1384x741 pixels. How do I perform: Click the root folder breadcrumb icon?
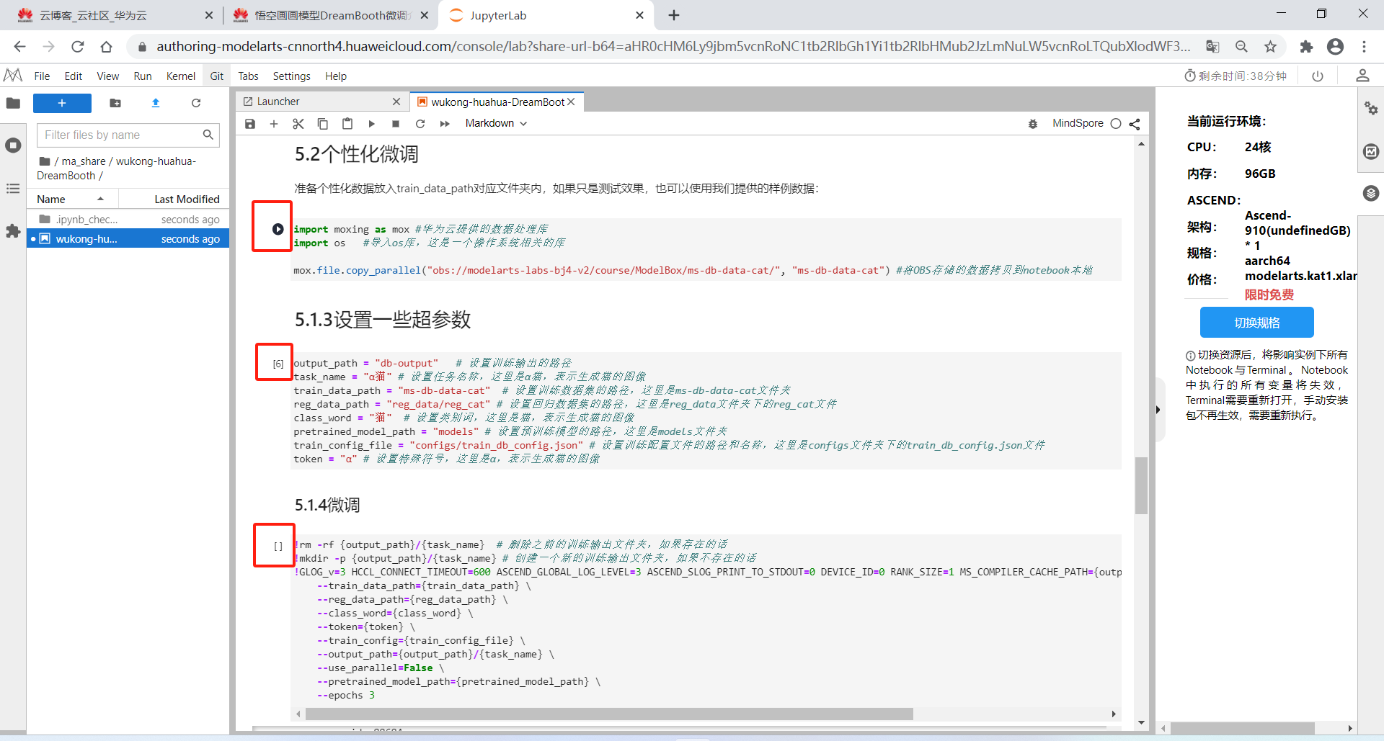[x=45, y=161]
